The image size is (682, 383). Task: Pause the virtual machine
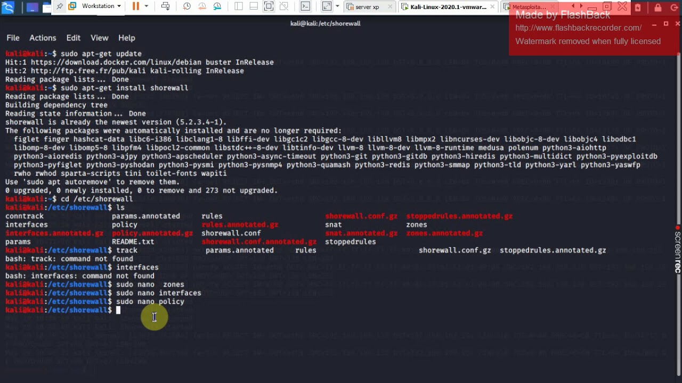[x=135, y=6]
